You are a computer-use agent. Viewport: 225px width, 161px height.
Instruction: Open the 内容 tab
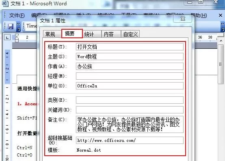point(111,34)
